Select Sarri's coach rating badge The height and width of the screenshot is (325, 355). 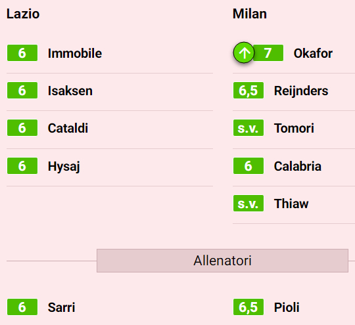[22, 307]
